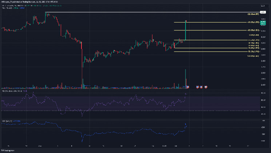Click the Vol indicator legend
The width and height of the screenshot is (271, 153).
click(x=13, y=8)
